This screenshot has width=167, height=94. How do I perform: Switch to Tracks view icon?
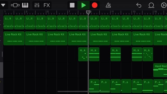tap(15, 5)
